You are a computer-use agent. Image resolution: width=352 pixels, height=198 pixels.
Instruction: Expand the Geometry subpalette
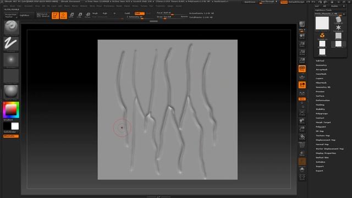[x=321, y=65]
